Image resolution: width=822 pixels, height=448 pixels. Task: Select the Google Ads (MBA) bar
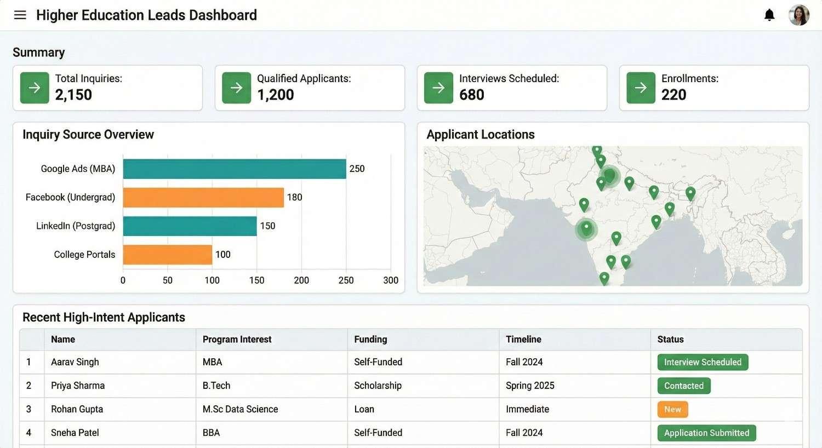click(235, 169)
